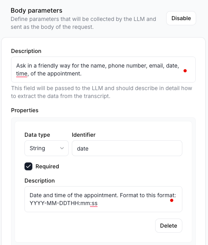The image size is (208, 245).
Task: Focus the top Description text area
Action: click(x=103, y=70)
